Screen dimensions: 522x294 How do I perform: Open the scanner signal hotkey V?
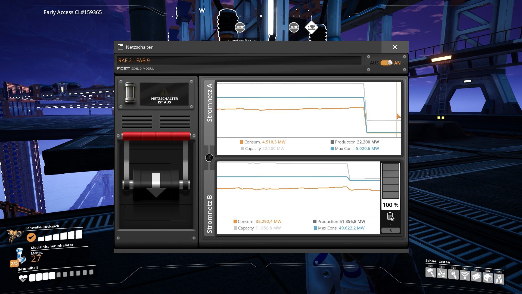point(465,275)
